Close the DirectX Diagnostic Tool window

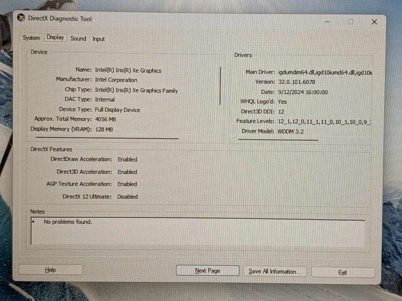coord(374,22)
